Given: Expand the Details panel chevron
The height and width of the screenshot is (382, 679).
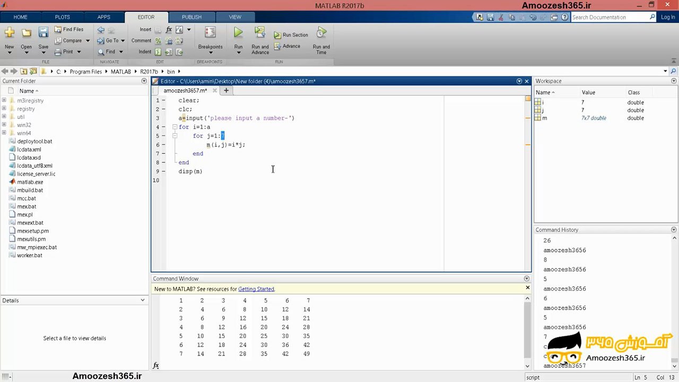Looking at the screenshot, I should [x=142, y=300].
